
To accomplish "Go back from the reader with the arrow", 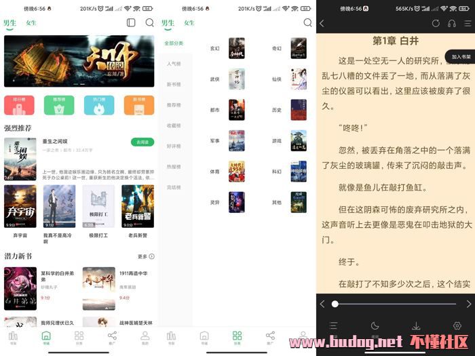I will pyautogui.click(x=322, y=23).
